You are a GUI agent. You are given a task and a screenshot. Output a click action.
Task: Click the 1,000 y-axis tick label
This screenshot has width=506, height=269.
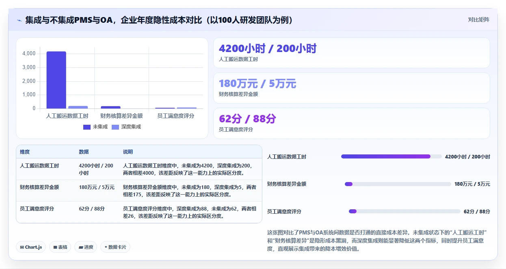(29, 95)
